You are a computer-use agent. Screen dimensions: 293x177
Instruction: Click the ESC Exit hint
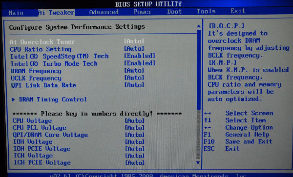221,149
